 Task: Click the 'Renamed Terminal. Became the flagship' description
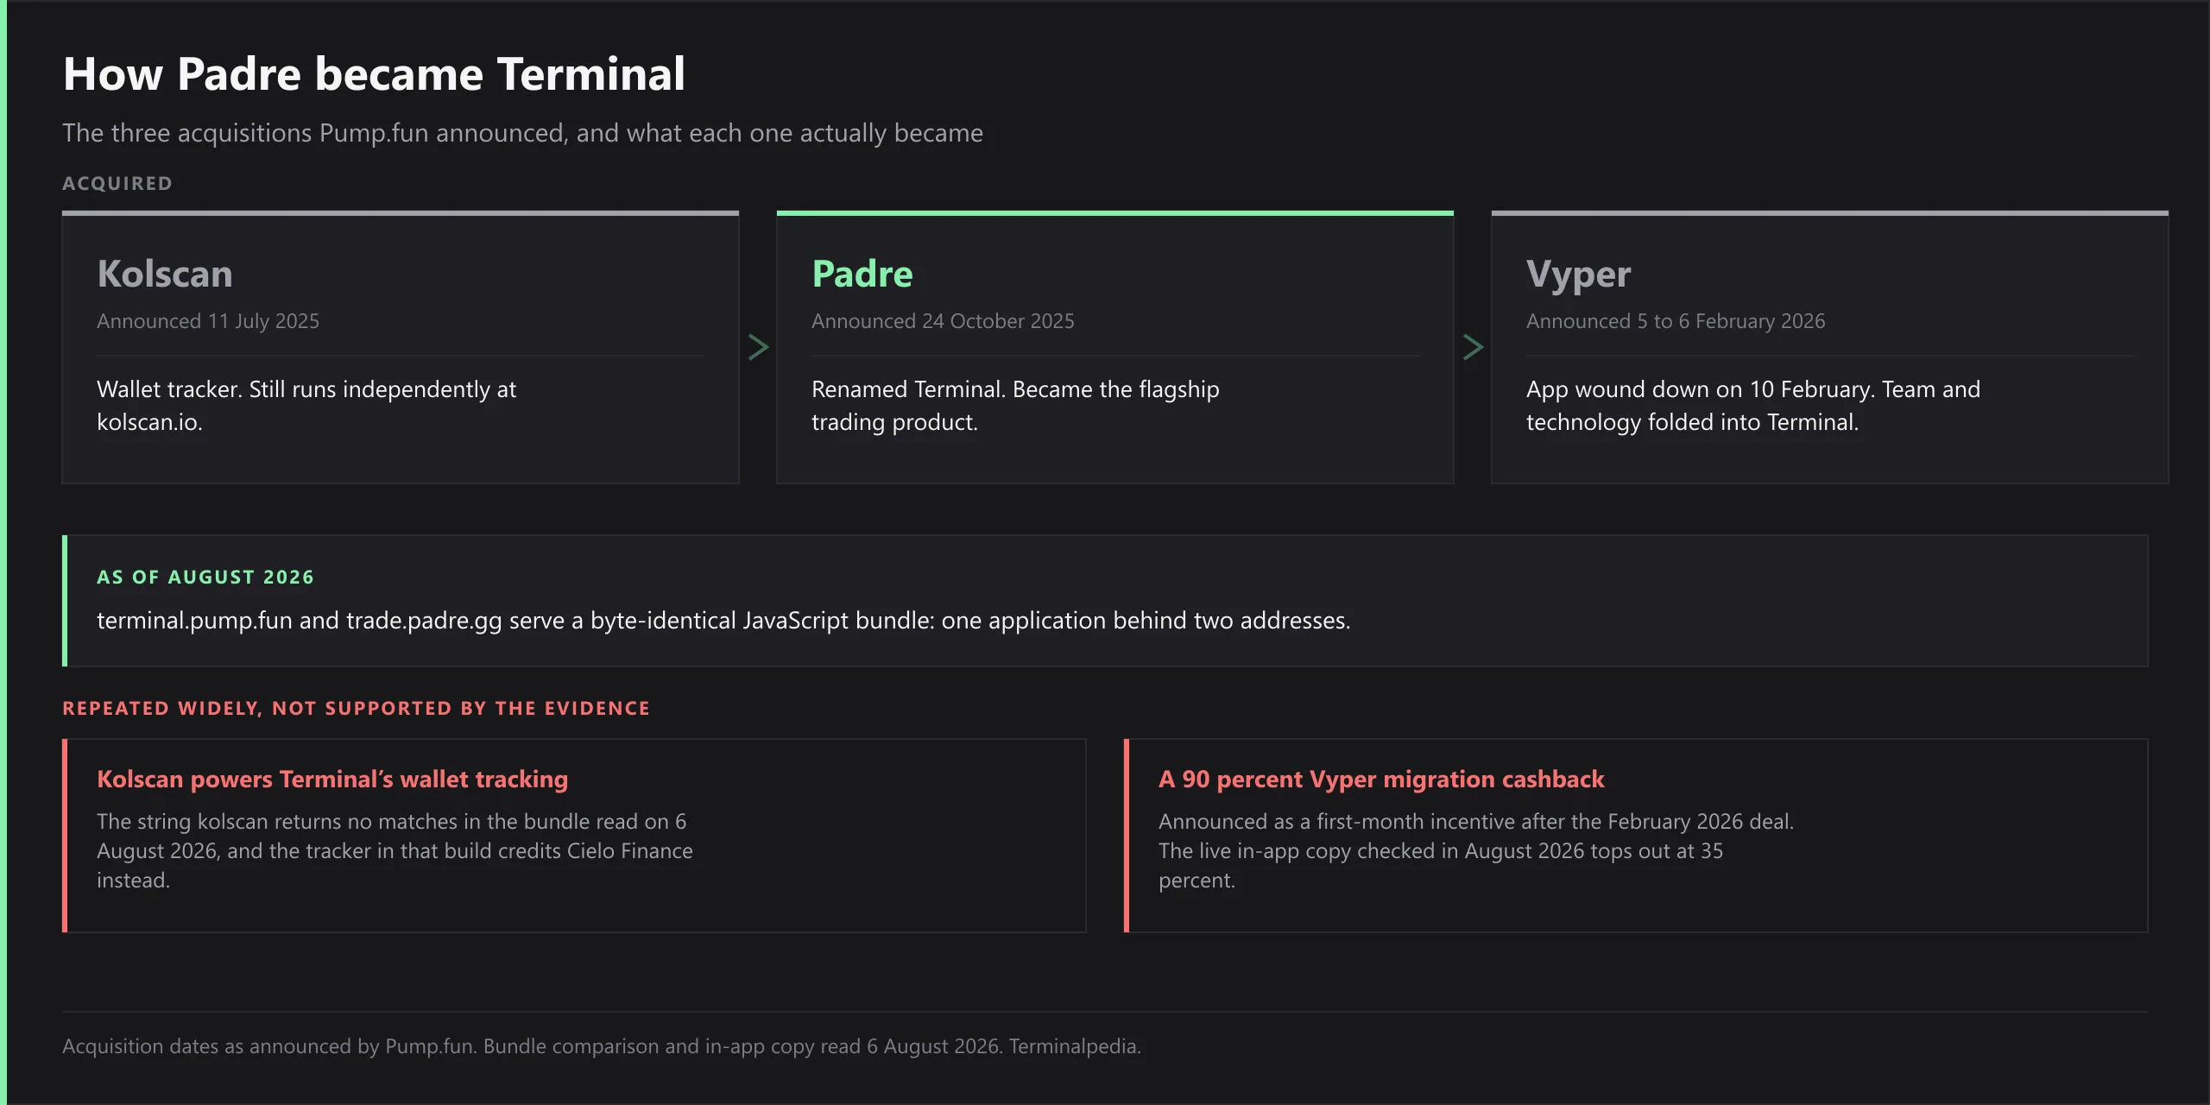(x=1015, y=406)
